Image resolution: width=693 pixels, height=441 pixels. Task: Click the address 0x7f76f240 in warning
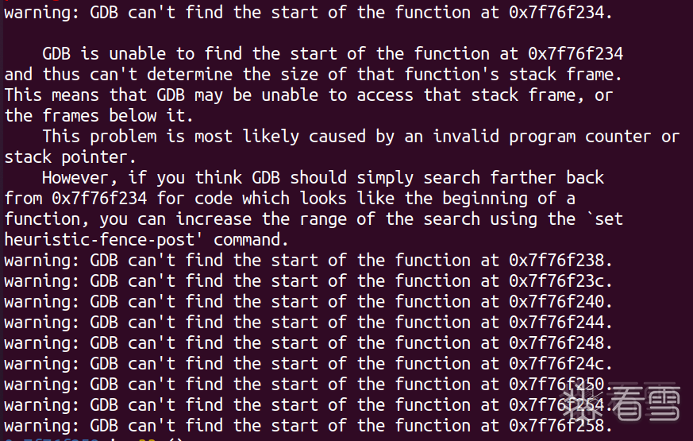point(560,302)
